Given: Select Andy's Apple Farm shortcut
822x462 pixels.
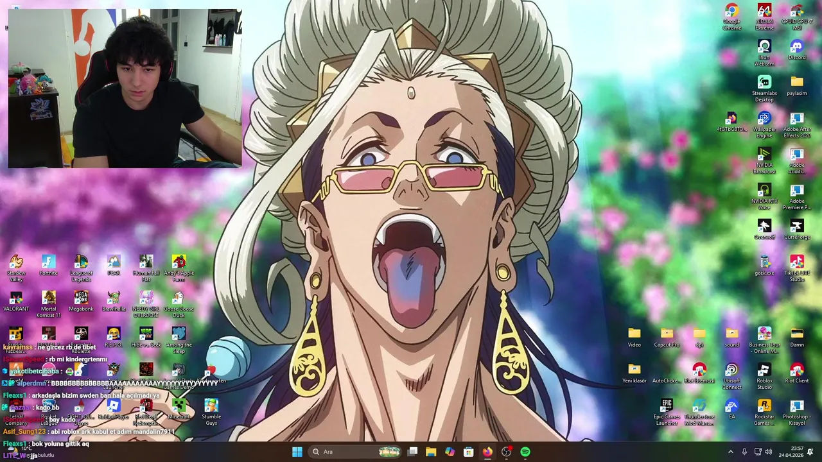Looking at the screenshot, I should point(179,268).
